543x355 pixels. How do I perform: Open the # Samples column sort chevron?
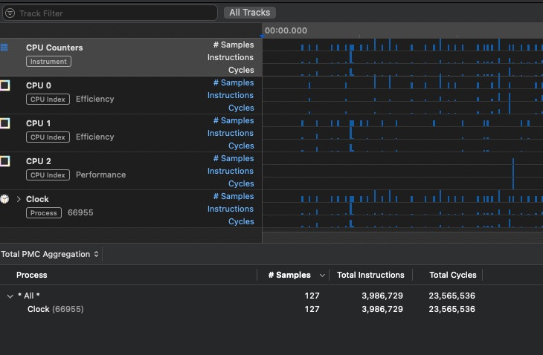[x=321, y=275]
